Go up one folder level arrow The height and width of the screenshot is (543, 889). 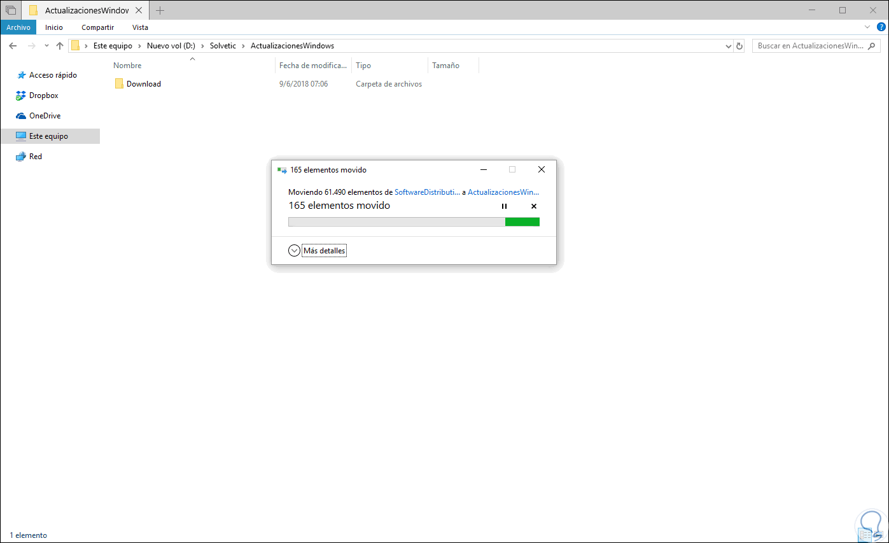(x=60, y=46)
